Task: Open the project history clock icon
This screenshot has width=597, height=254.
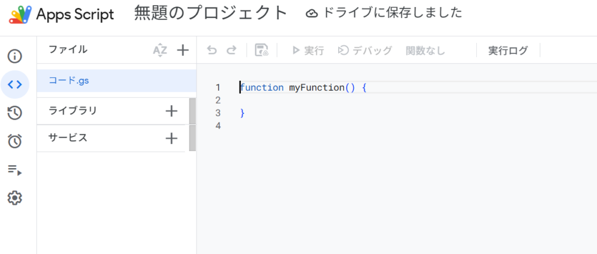Action: pyautogui.click(x=15, y=113)
